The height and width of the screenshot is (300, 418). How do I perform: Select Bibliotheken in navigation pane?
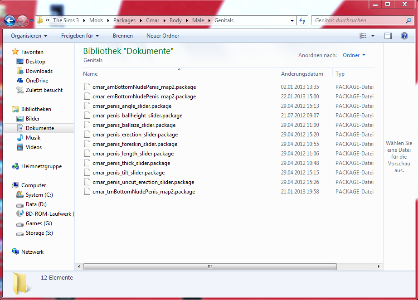(x=36, y=109)
